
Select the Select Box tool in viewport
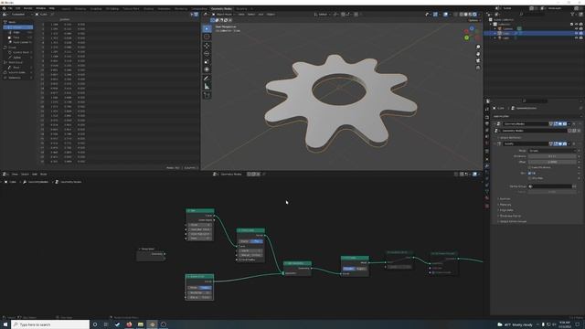coord(207,28)
